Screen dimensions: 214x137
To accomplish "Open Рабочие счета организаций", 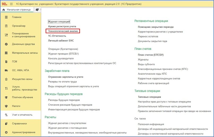I will pos(153,83).
